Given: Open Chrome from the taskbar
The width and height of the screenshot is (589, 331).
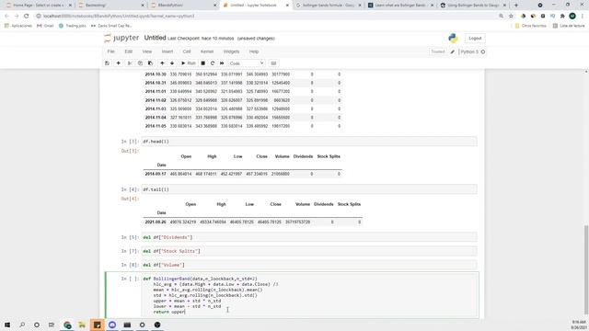Looking at the screenshot, I should [x=67, y=325].
